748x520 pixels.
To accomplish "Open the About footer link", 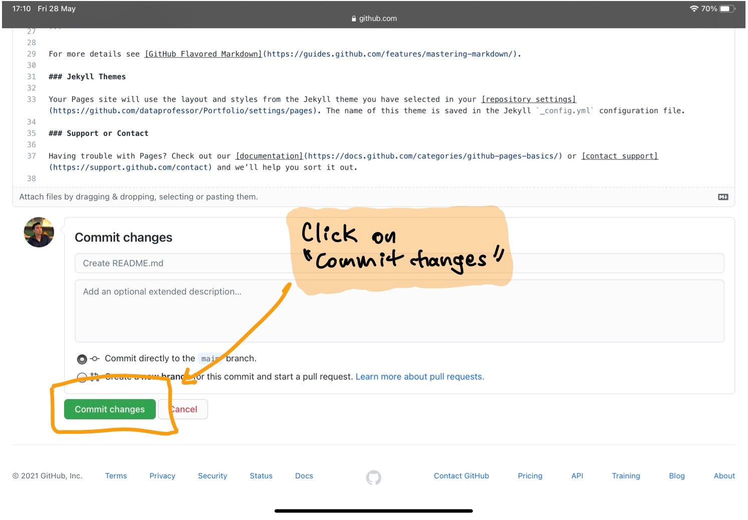I will (724, 476).
